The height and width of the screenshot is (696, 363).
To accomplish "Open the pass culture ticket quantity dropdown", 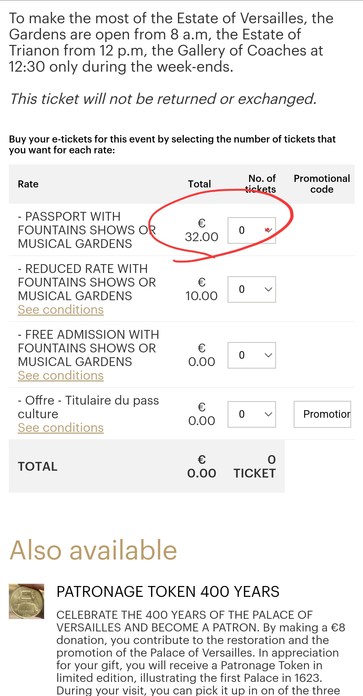I will click(x=252, y=414).
